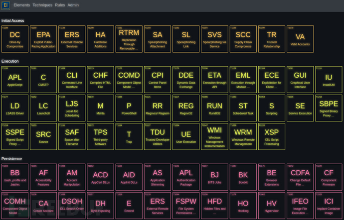Select the VA Valid Accounts tile
This screenshot has height=220, width=344.
[300, 39]
